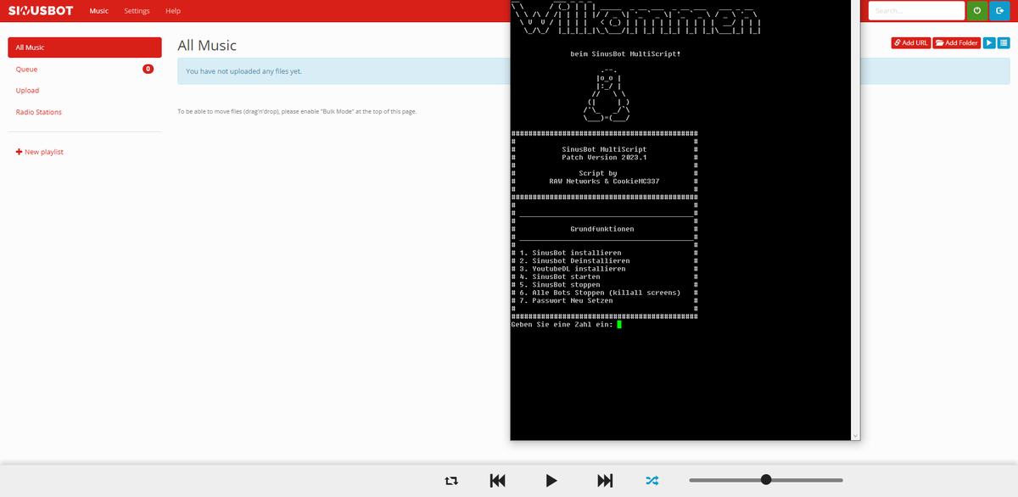Click the '6. Alle Bots Stoppen' line
Image resolution: width=1018 pixels, height=497 pixels.
tap(600, 293)
